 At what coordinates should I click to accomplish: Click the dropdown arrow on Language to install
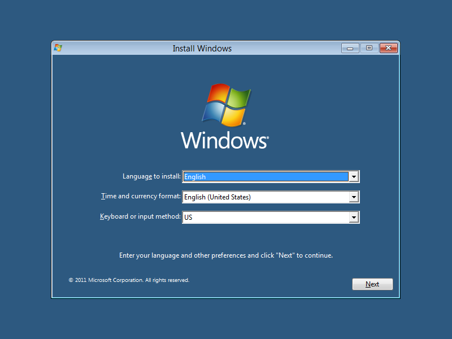click(x=354, y=176)
